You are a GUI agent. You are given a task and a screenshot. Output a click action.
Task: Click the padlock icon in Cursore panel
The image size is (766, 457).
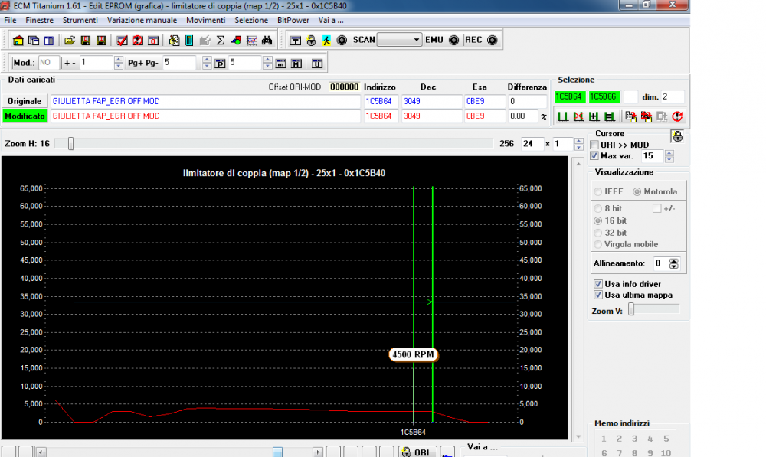676,137
